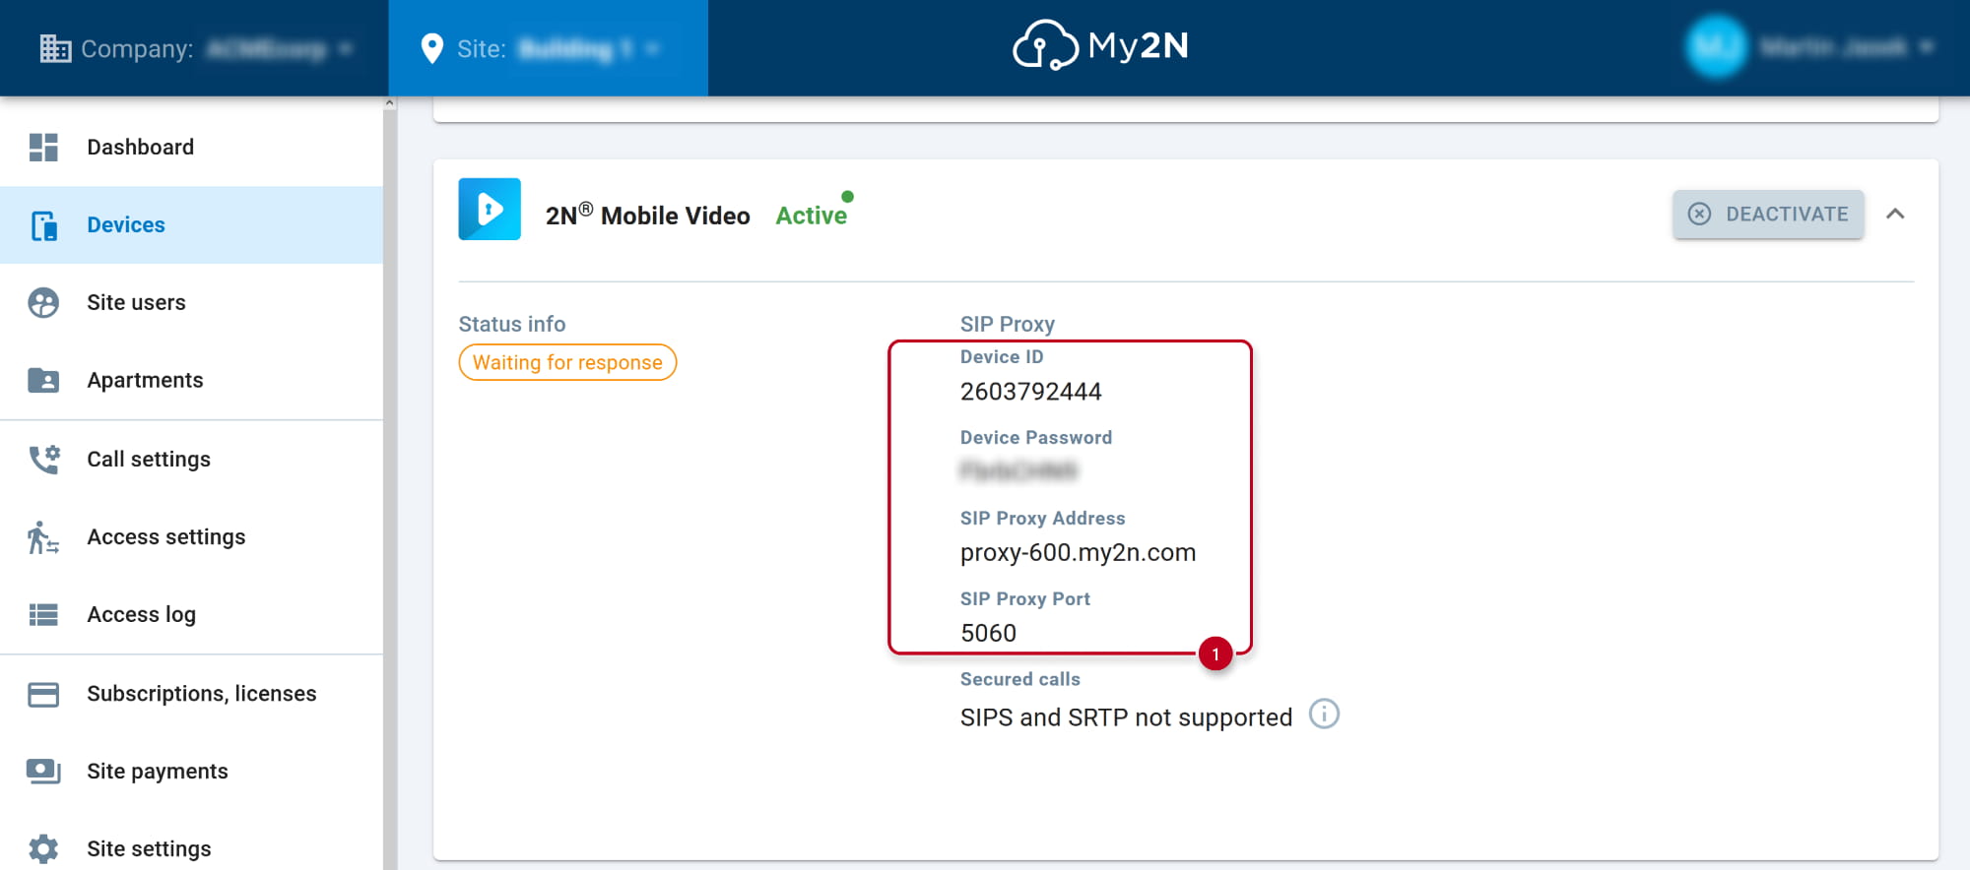1970x870 pixels.
Task: Click the user avatar circle in header
Action: (1716, 47)
